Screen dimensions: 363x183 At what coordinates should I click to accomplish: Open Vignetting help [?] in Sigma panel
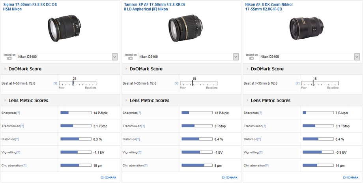[x=18, y=153]
